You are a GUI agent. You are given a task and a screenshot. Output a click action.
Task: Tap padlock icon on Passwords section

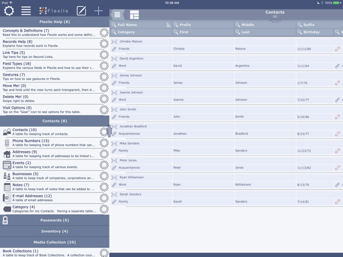click(5, 220)
